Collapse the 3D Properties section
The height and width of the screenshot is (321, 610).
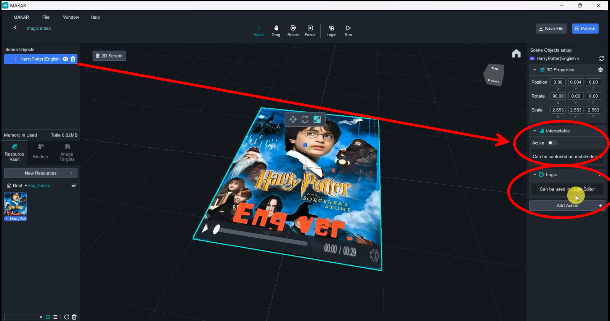click(535, 70)
